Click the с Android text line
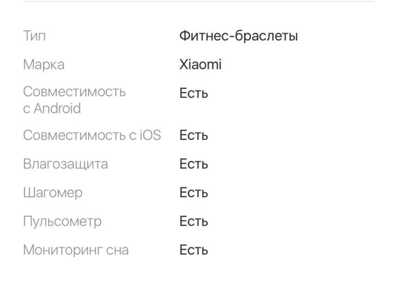397x282 pixels. coord(52,109)
